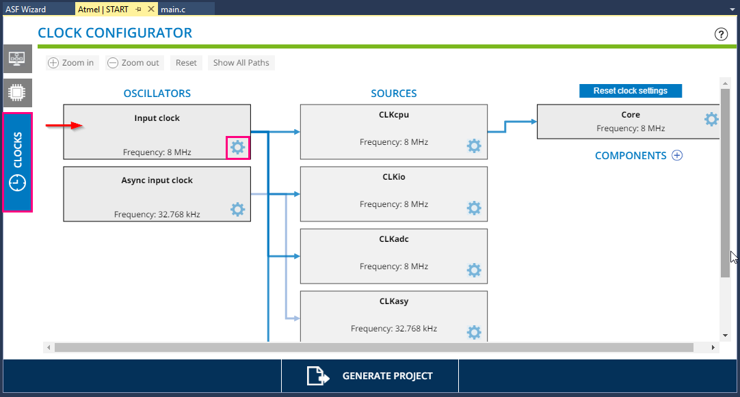740x397 pixels.
Task: Click the SOURCES heading
Action: coord(394,94)
